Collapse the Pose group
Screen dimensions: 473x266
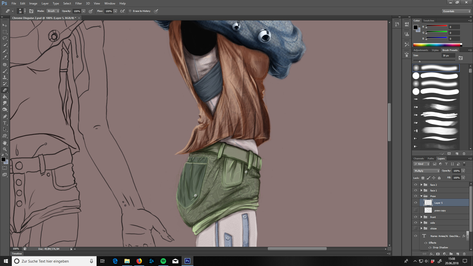click(421, 196)
